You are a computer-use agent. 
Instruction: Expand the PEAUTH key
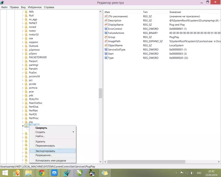pyautogui.click(x=23, y=99)
